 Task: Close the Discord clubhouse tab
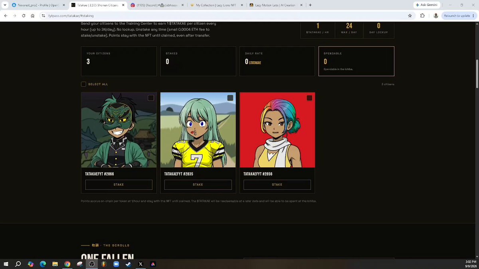(x=183, y=5)
